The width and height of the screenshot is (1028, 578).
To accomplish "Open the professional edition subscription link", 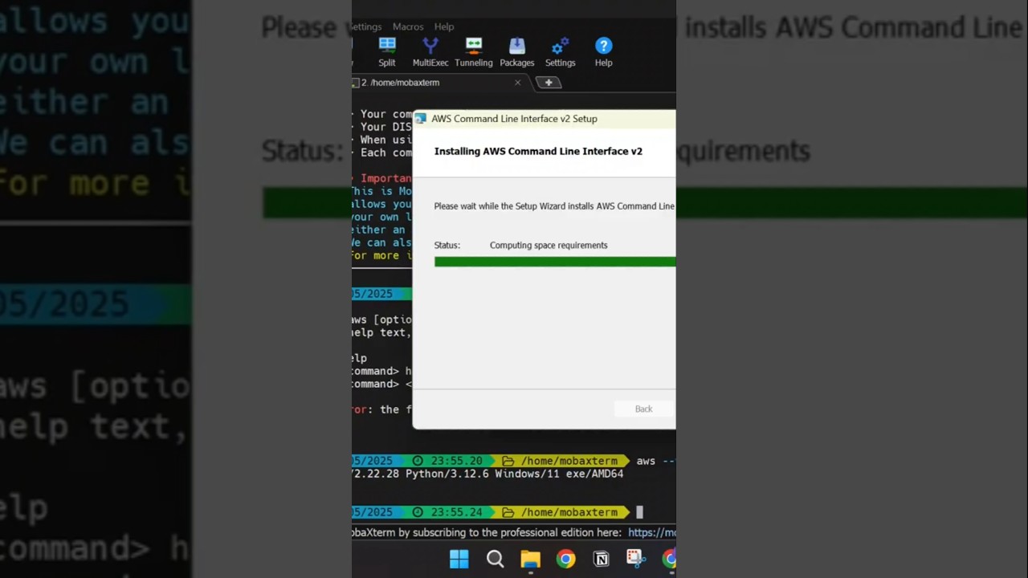I will (x=651, y=532).
